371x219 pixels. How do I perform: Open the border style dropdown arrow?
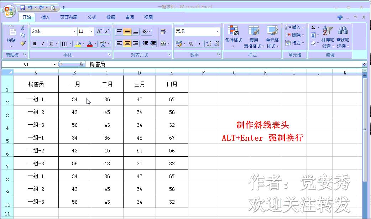pos(70,44)
